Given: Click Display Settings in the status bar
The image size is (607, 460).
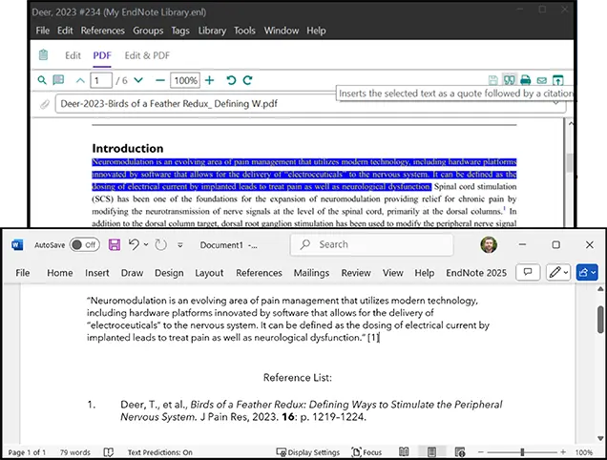Looking at the screenshot, I should pyautogui.click(x=306, y=451).
